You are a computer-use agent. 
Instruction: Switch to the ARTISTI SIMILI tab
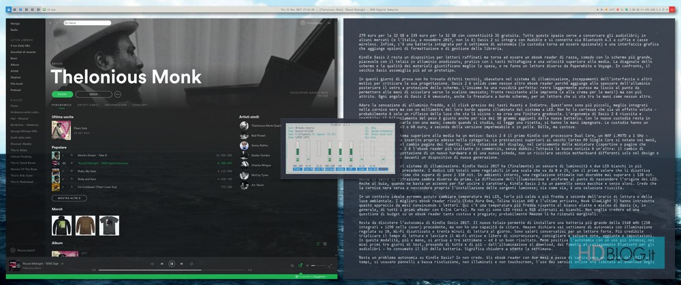tap(88, 105)
